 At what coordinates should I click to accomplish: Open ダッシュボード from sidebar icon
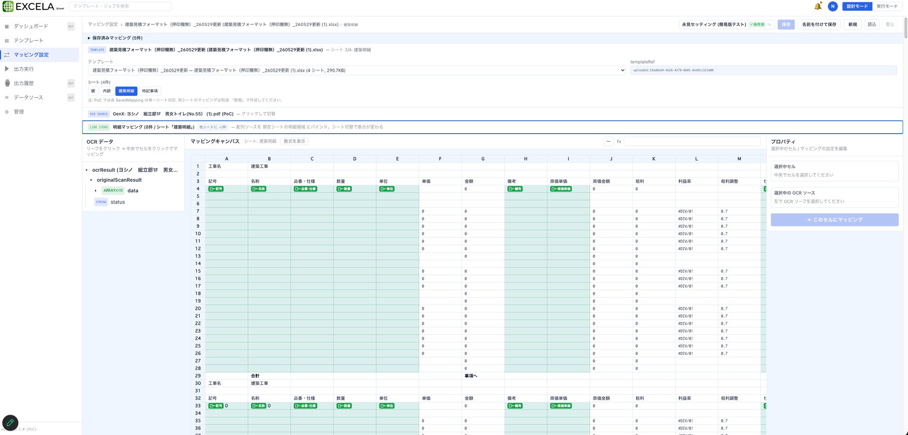(x=7, y=26)
